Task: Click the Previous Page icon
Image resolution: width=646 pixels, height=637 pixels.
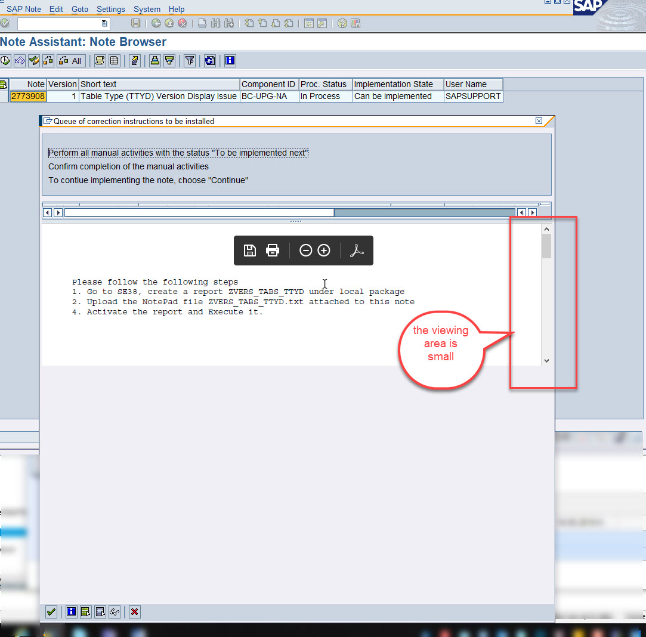Action: tap(262, 23)
